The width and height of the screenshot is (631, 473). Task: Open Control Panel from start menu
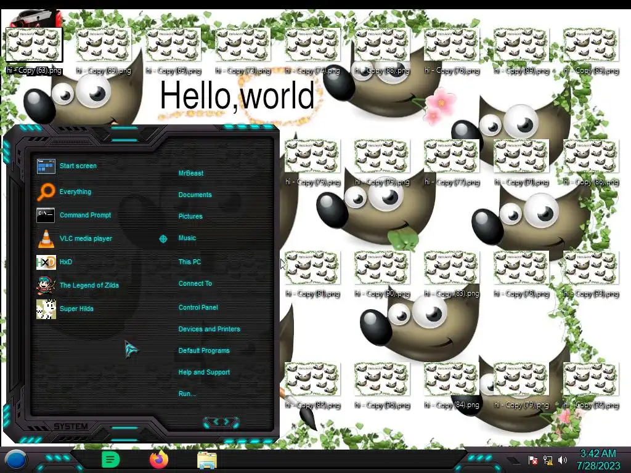(198, 307)
